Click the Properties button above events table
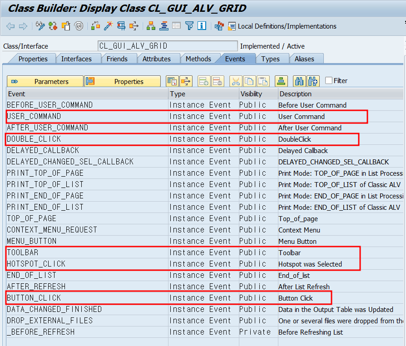The height and width of the screenshot is (346, 406). 122,81
